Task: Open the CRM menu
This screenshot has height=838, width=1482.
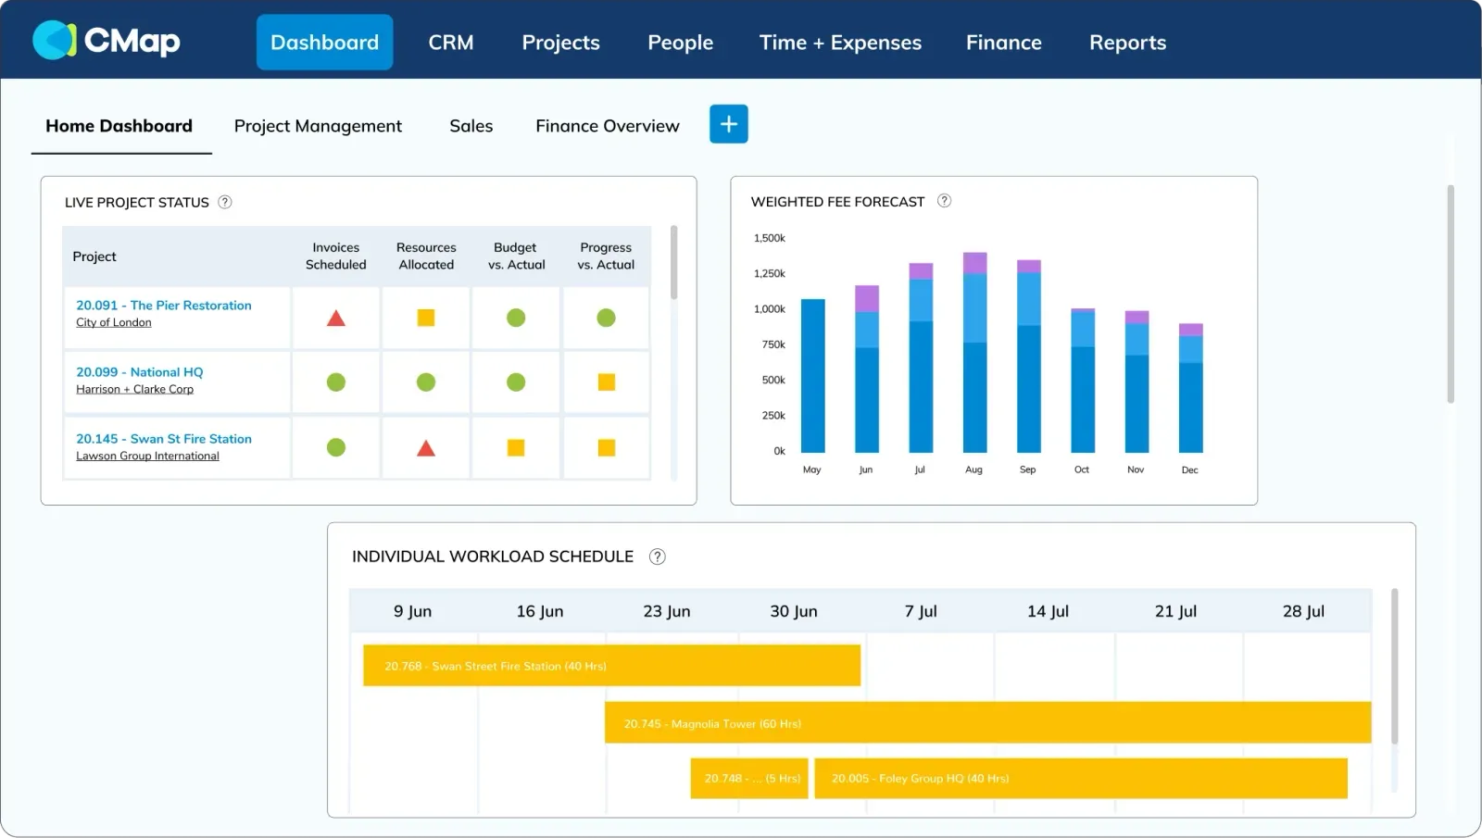Action: pos(450,43)
